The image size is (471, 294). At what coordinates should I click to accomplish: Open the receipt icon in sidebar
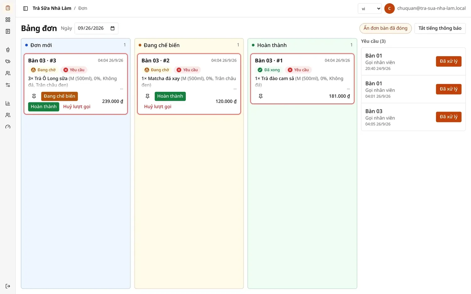click(x=8, y=31)
